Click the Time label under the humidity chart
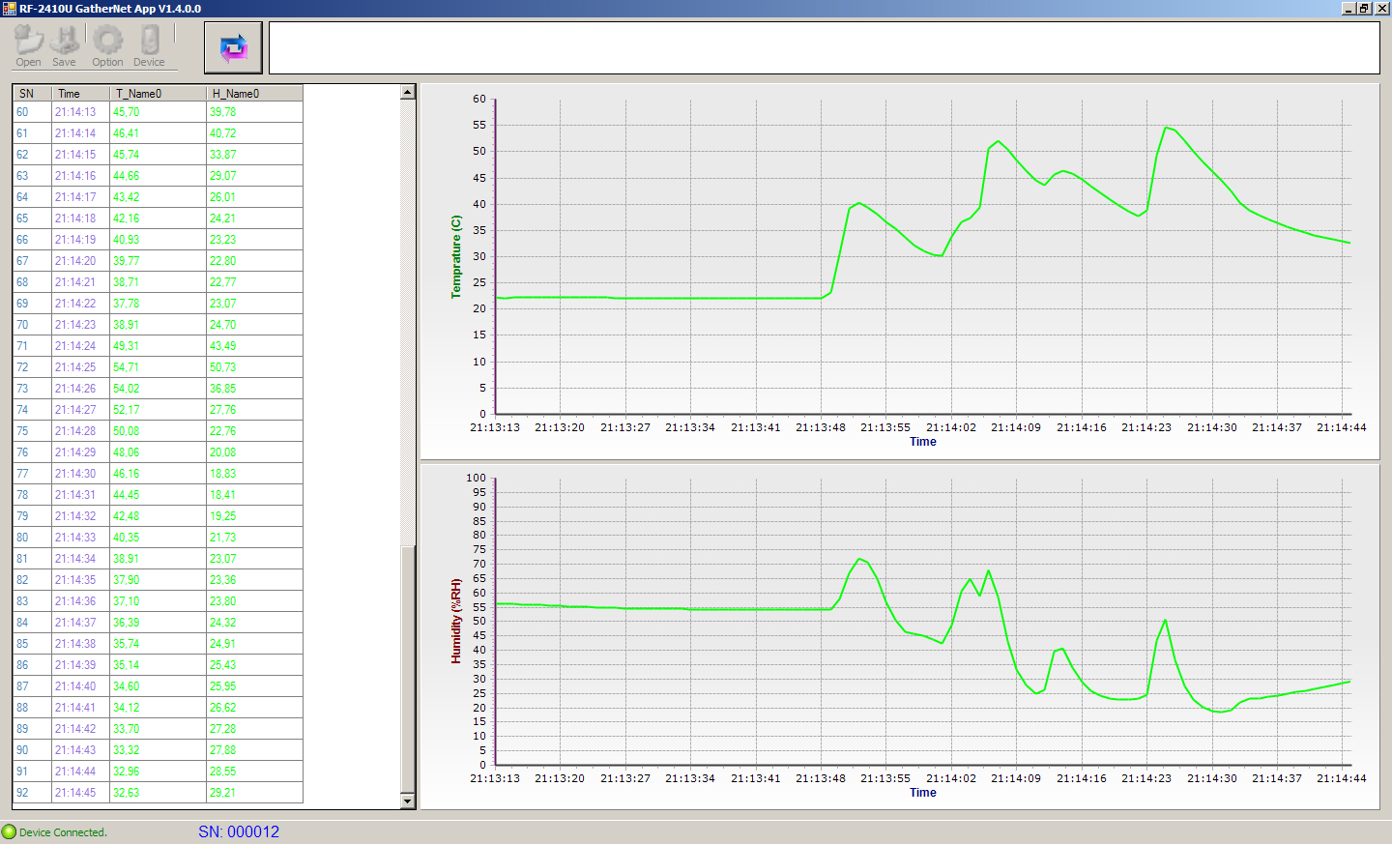The height and width of the screenshot is (845, 1392). [x=923, y=793]
